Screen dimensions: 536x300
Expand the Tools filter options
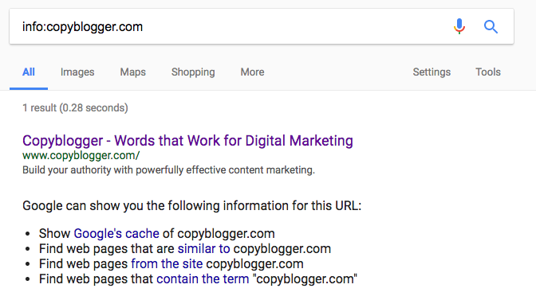click(x=488, y=72)
